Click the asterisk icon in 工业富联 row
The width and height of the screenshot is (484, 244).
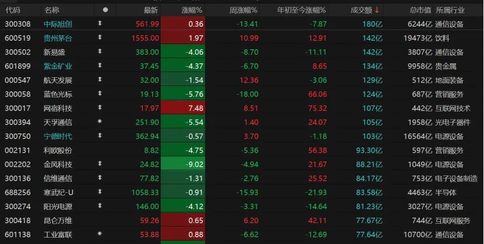click(x=100, y=234)
